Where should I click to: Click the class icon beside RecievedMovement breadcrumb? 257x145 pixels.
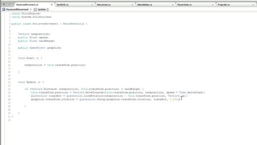click(x=4, y=10)
